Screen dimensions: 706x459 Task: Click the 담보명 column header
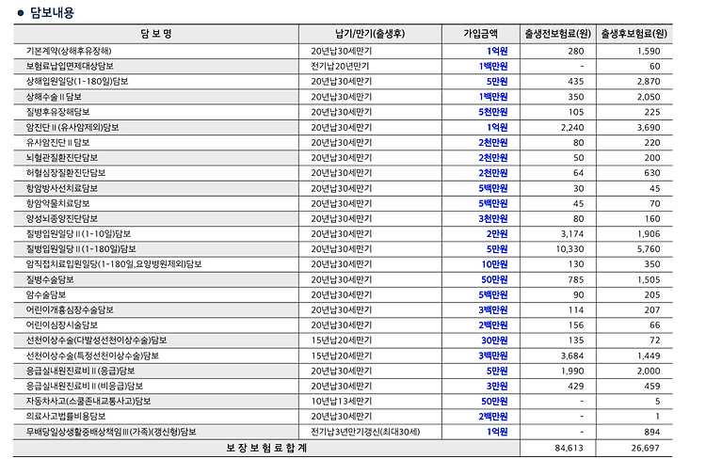pyautogui.click(x=155, y=34)
